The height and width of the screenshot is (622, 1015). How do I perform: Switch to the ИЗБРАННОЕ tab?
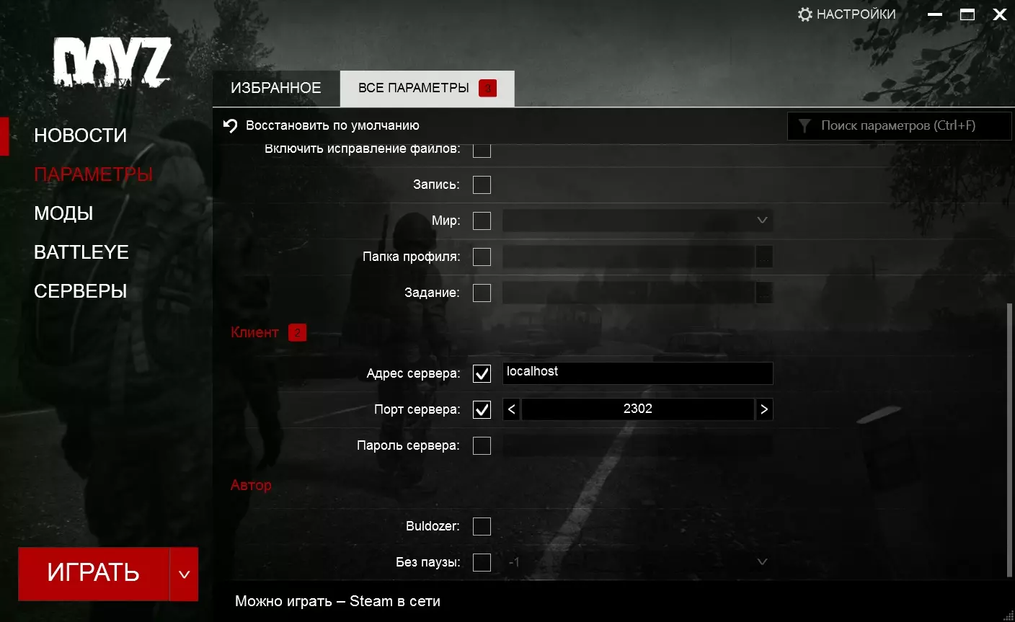click(x=276, y=89)
